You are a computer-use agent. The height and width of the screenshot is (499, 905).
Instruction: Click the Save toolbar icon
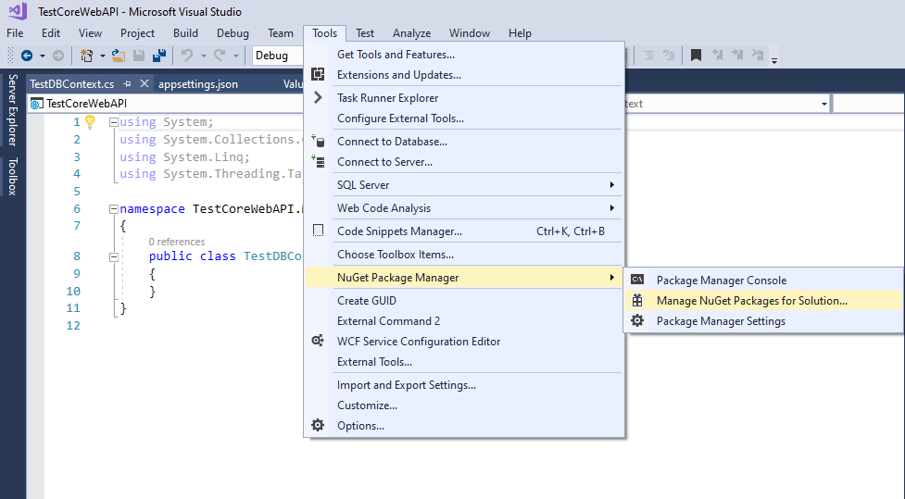(139, 56)
